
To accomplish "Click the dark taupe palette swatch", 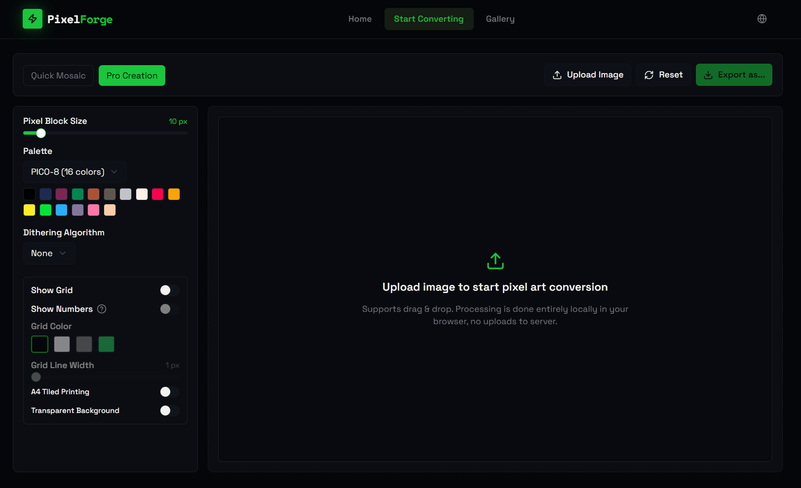I will pos(110,194).
